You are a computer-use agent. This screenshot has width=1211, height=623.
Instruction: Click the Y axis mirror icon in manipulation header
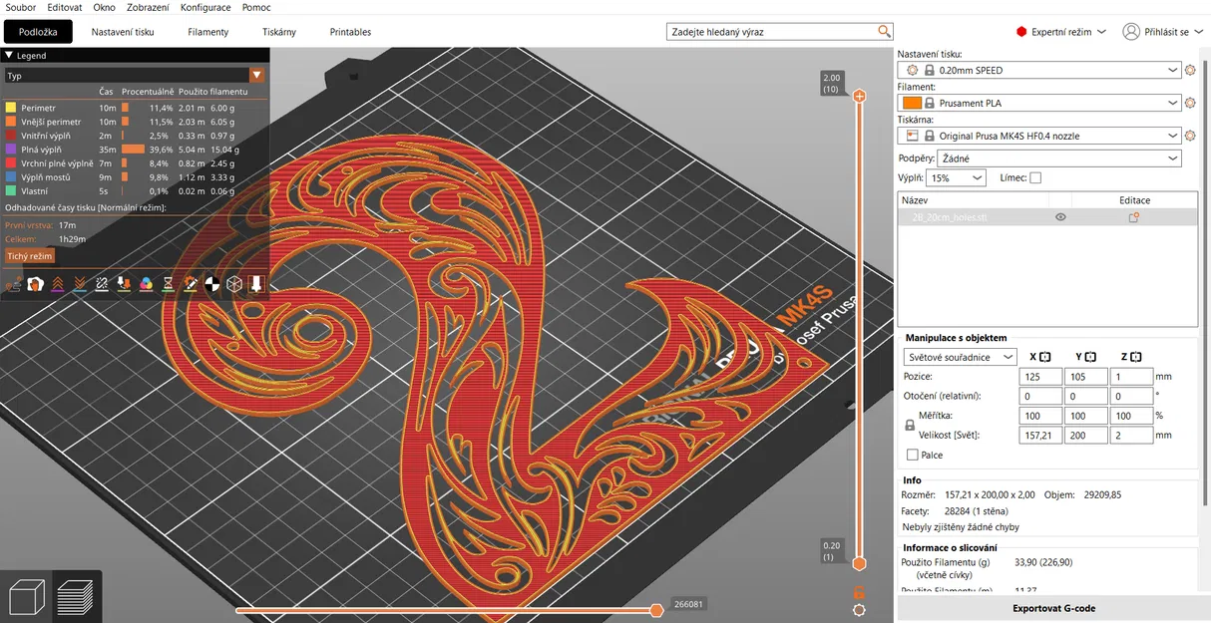tap(1090, 357)
